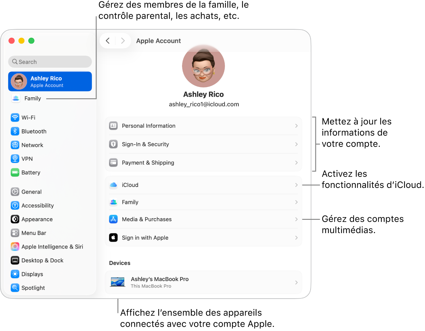Click Sign in with Apple
Viewport: 425px width, 331px height.
point(203,238)
